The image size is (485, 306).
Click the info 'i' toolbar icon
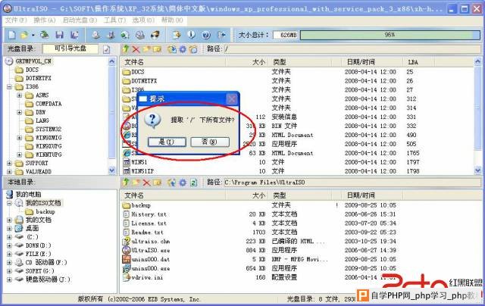192,35
